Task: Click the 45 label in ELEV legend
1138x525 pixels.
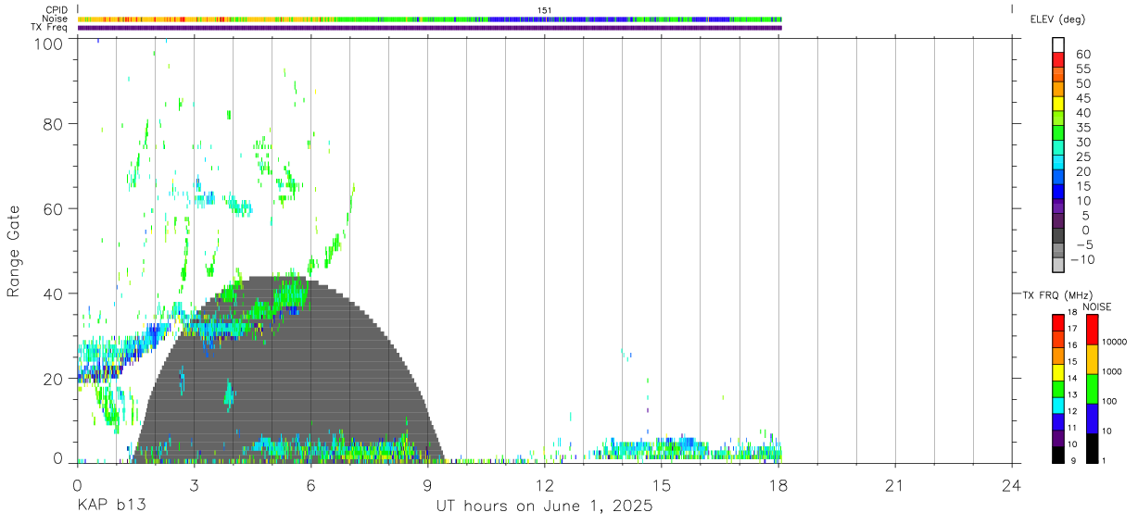Action: [1082, 97]
